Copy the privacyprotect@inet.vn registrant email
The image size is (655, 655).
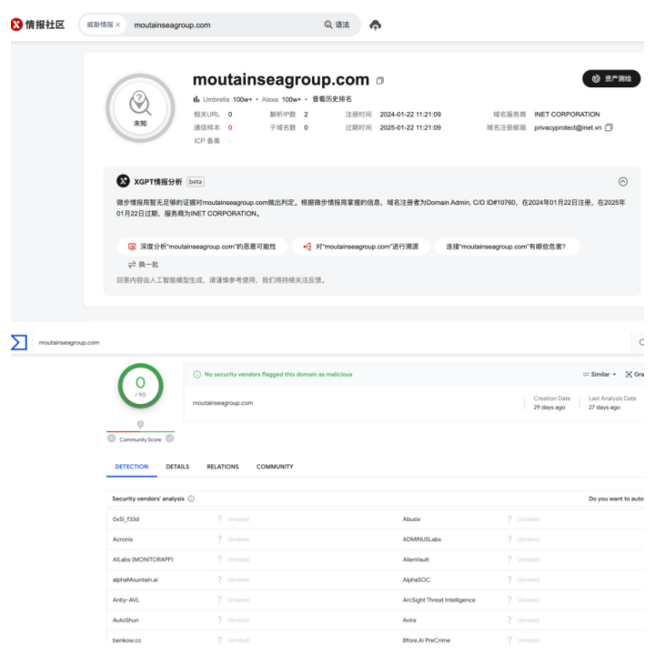[609, 127]
